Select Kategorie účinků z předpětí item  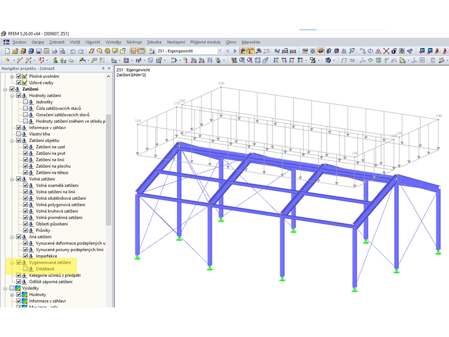(55, 275)
